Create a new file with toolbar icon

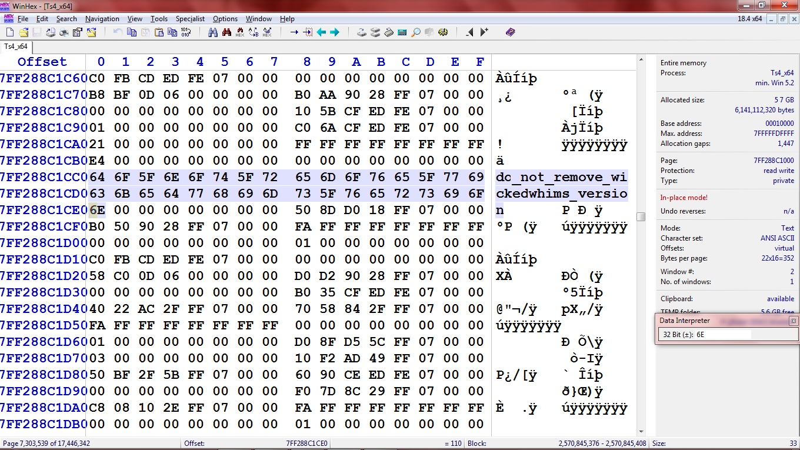[x=9, y=32]
